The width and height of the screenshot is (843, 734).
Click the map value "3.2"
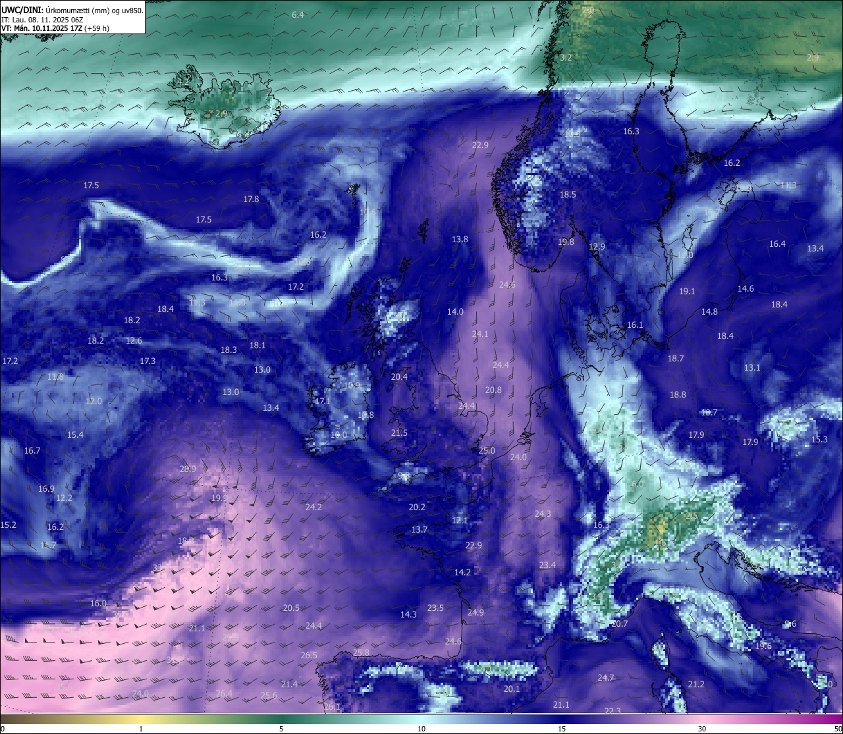tap(566, 58)
